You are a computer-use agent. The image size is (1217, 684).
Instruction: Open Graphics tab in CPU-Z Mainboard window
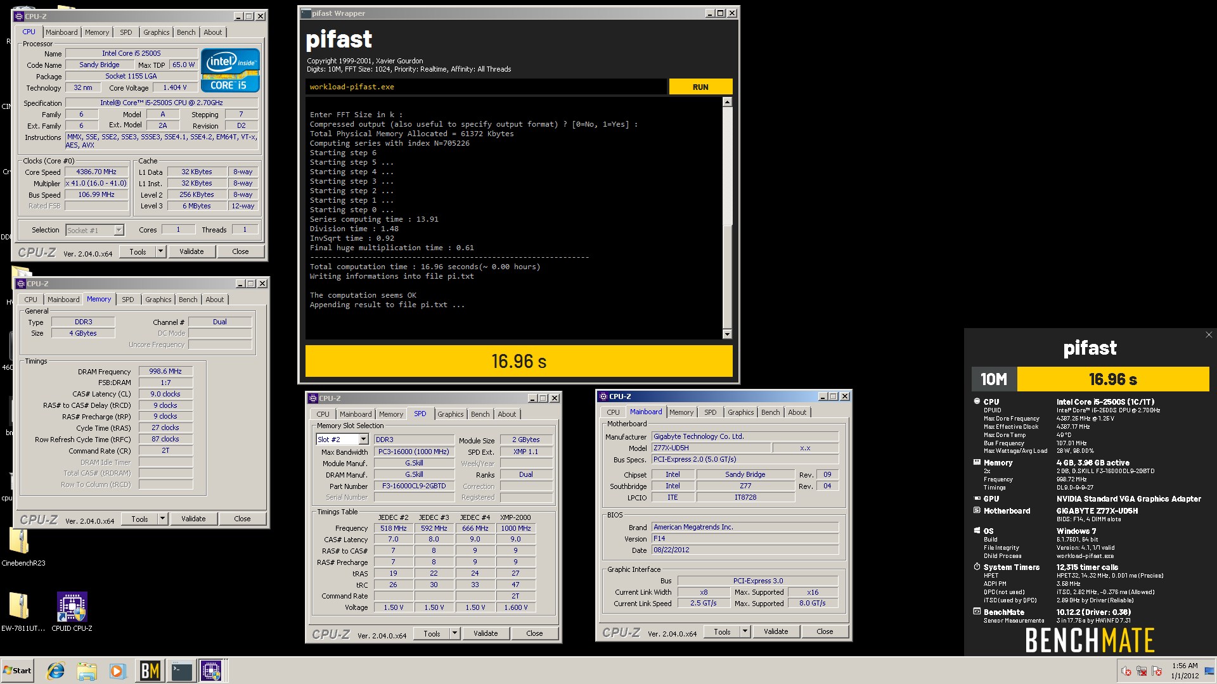pos(740,412)
